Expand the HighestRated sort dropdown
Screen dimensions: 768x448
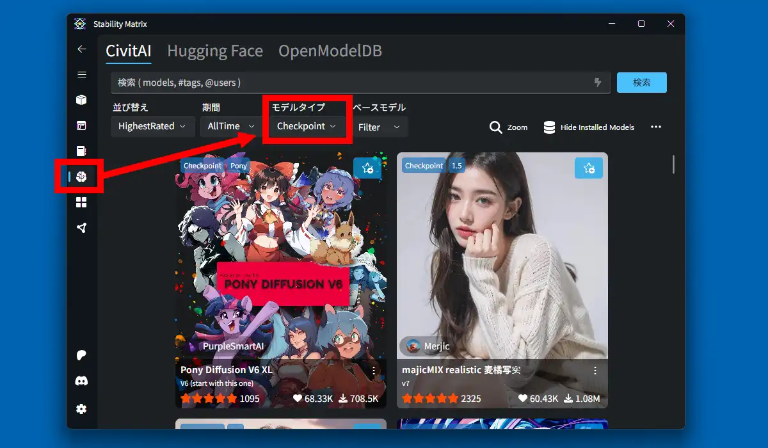[152, 126]
